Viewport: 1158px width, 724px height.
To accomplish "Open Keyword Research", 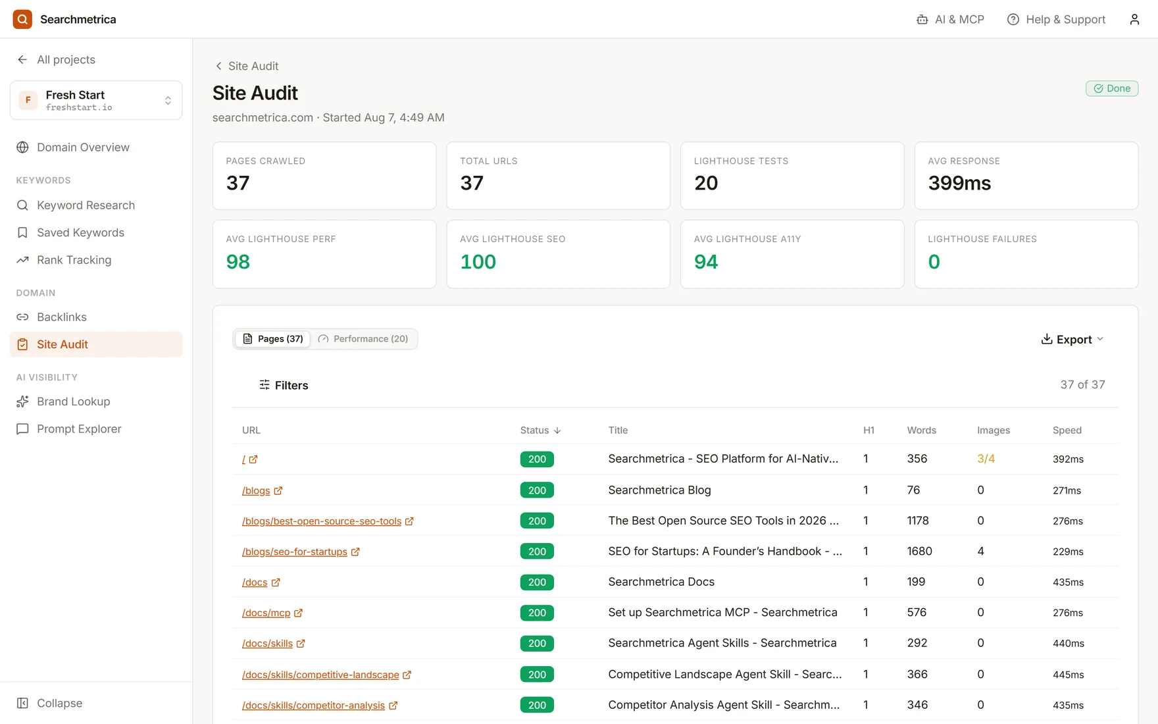I will tap(96, 205).
